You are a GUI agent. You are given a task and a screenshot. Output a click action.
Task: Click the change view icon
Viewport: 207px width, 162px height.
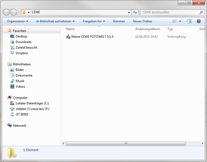tap(174, 21)
